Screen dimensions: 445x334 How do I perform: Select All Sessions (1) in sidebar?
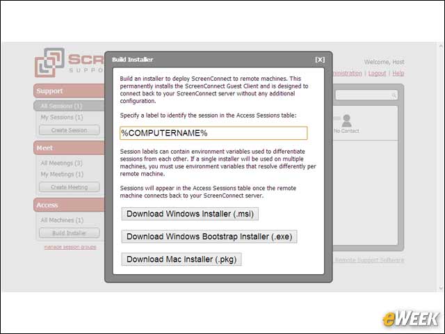tap(69, 106)
